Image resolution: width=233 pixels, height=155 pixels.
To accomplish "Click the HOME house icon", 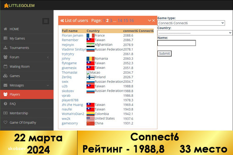I will [x=5, y=29].
